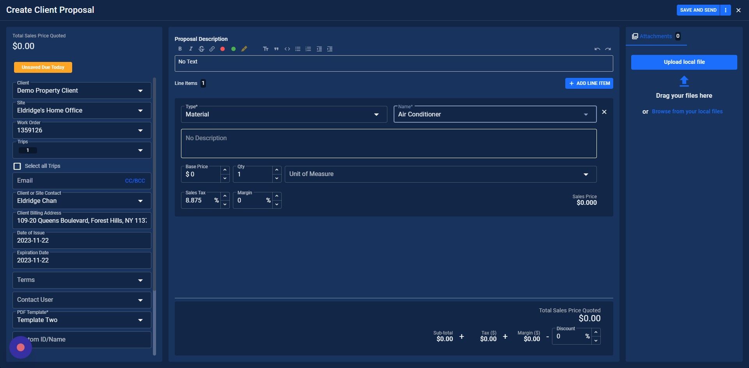
Task: Apply strikethrough formatting to text
Action: click(201, 49)
